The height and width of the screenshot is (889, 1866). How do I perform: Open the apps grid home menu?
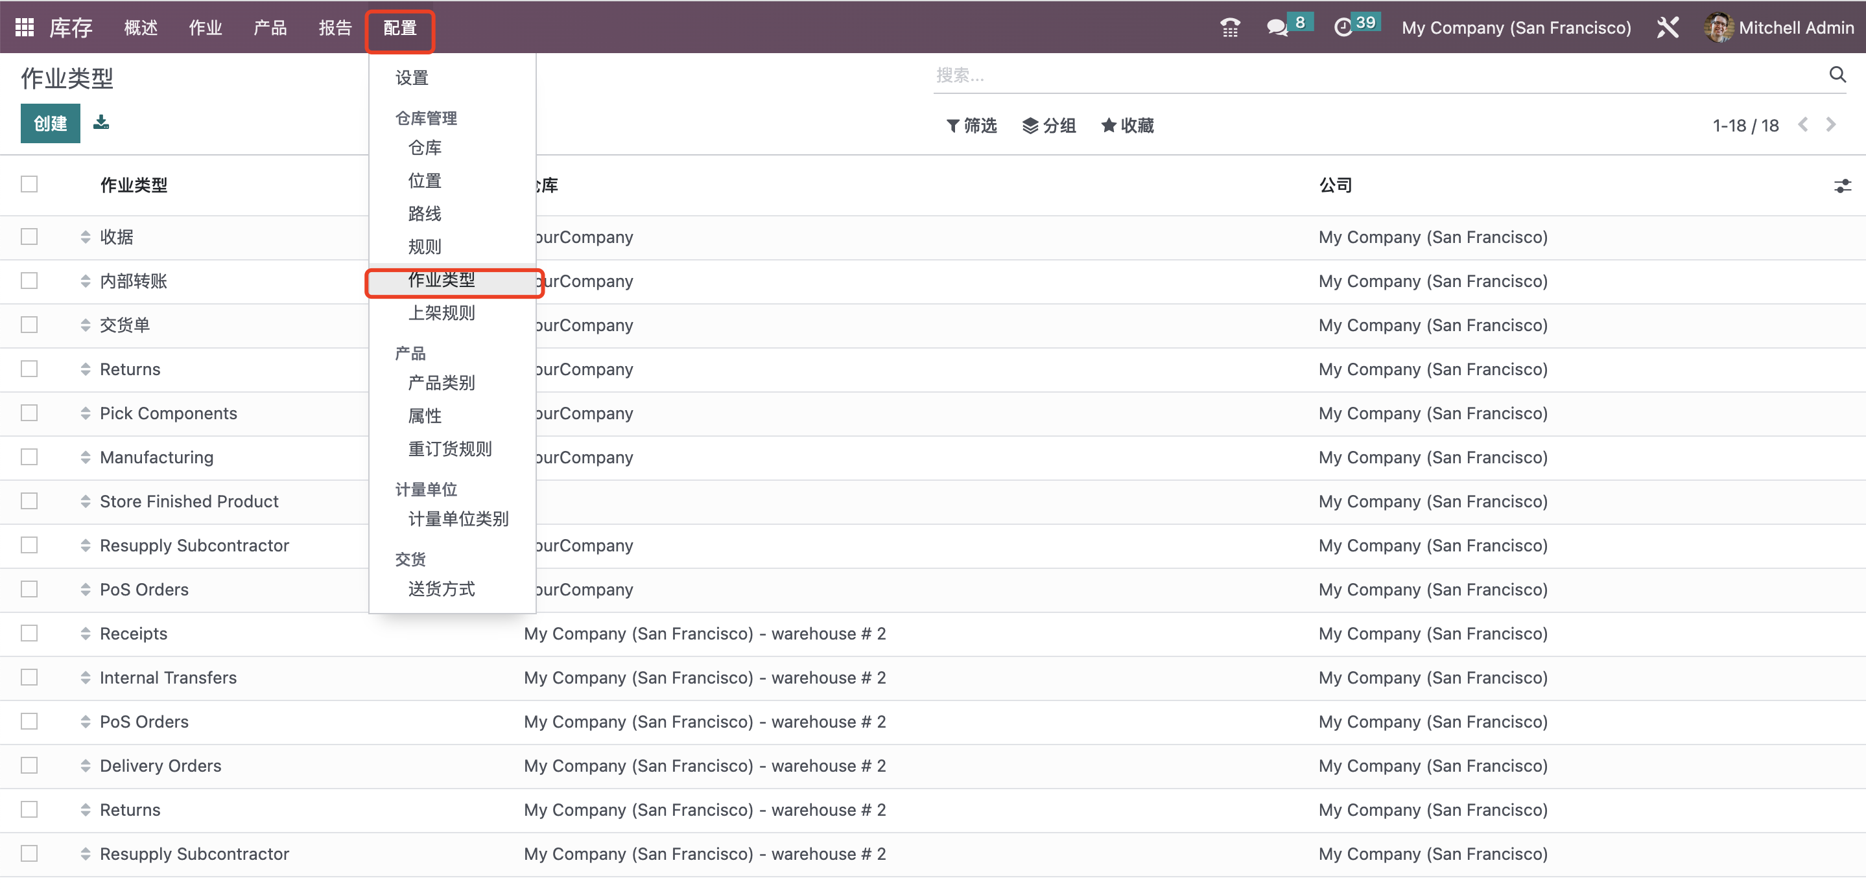point(25,27)
